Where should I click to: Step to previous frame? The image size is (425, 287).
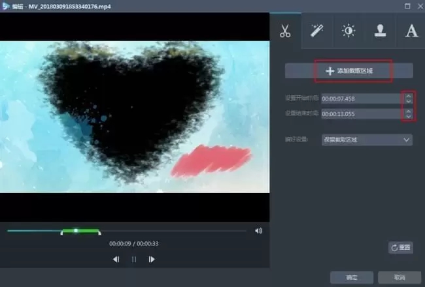[116, 259]
